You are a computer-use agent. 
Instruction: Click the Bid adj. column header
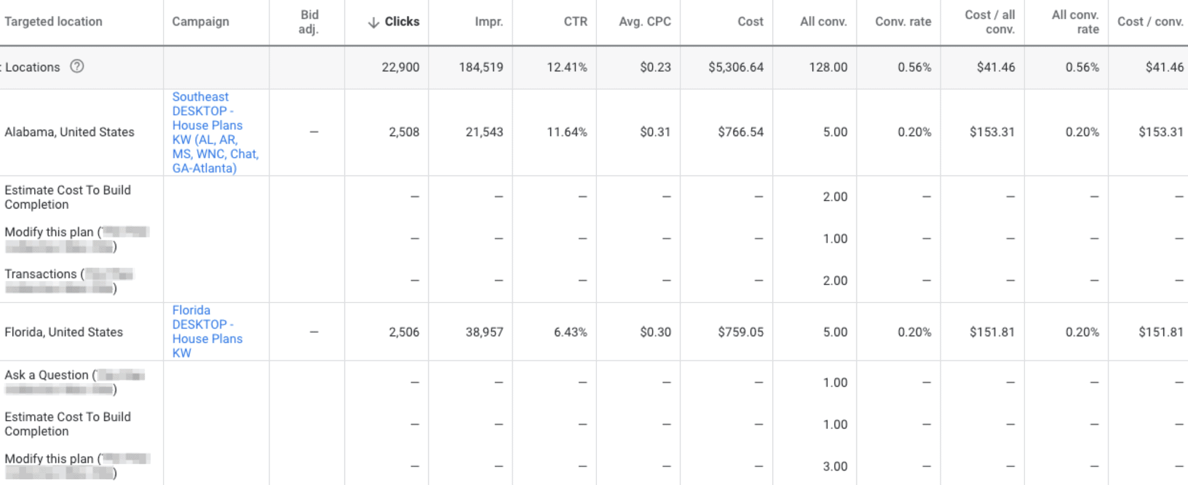(x=308, y=21)
